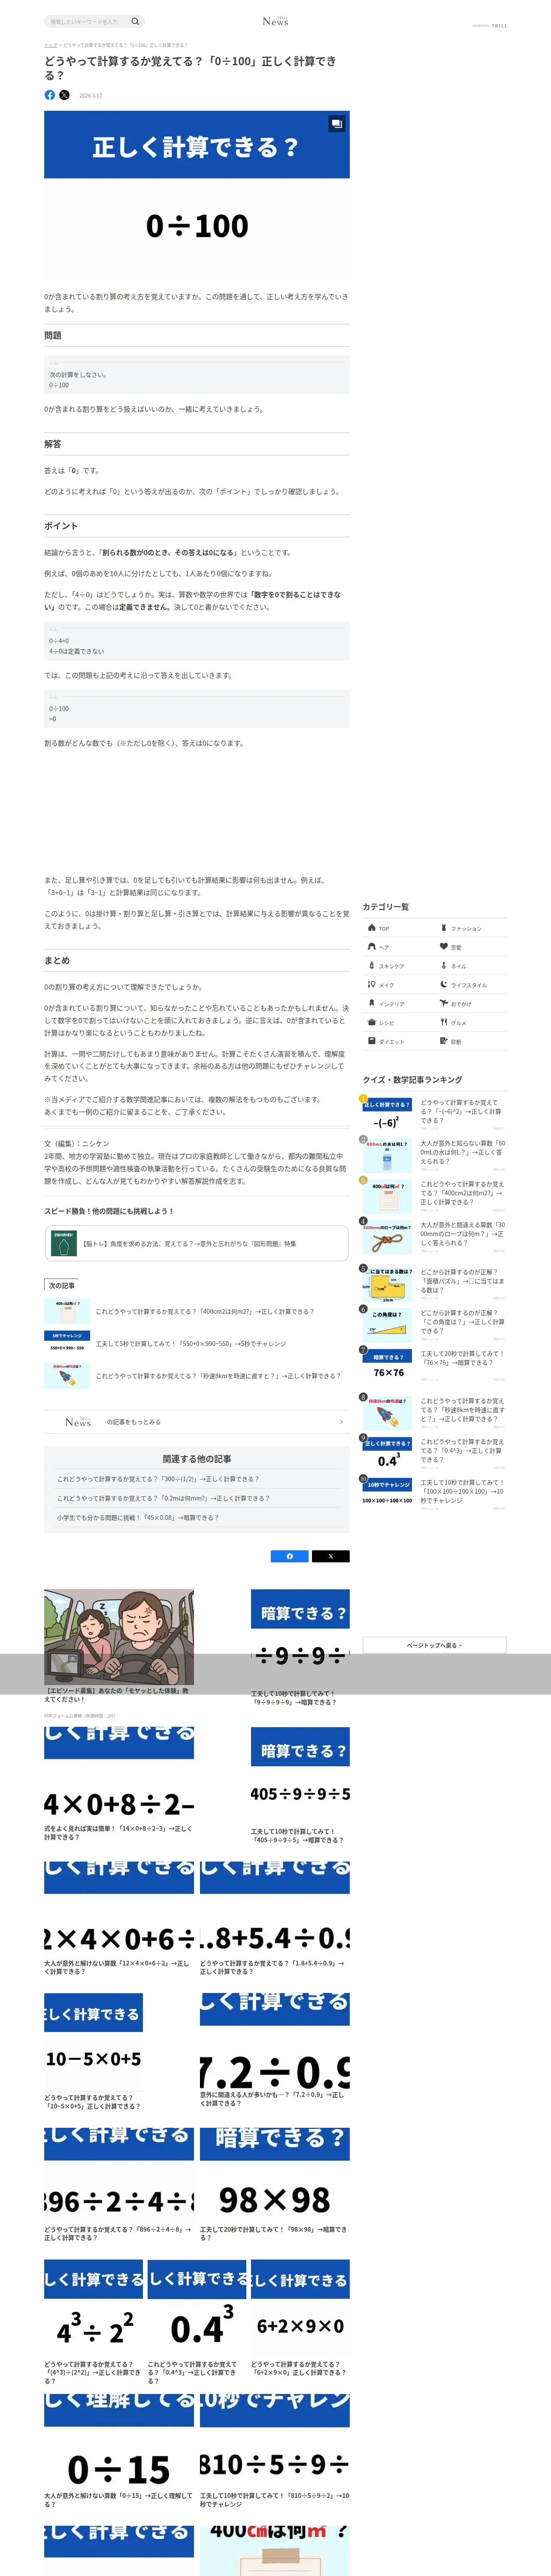Open related article 300÷(1/2)
The image size is (551, 2576).
pyautogui.click(x=158, y=1479)
